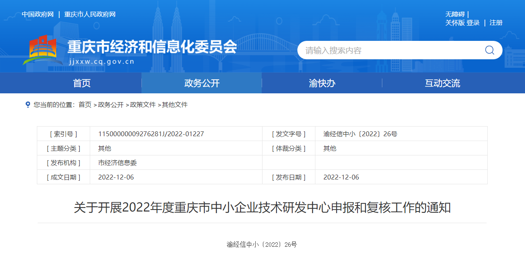Open the 渝快办 navigation tab
Screen dimensions: 525x266
(x=322, y=83)
